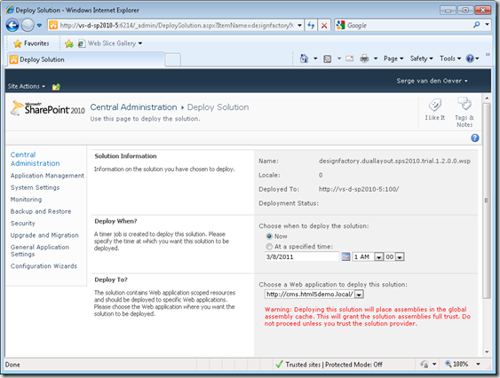Open the calendar date picker icon
Screen dimensions: 500x378
pyautogui.click(x=345, y=256)
